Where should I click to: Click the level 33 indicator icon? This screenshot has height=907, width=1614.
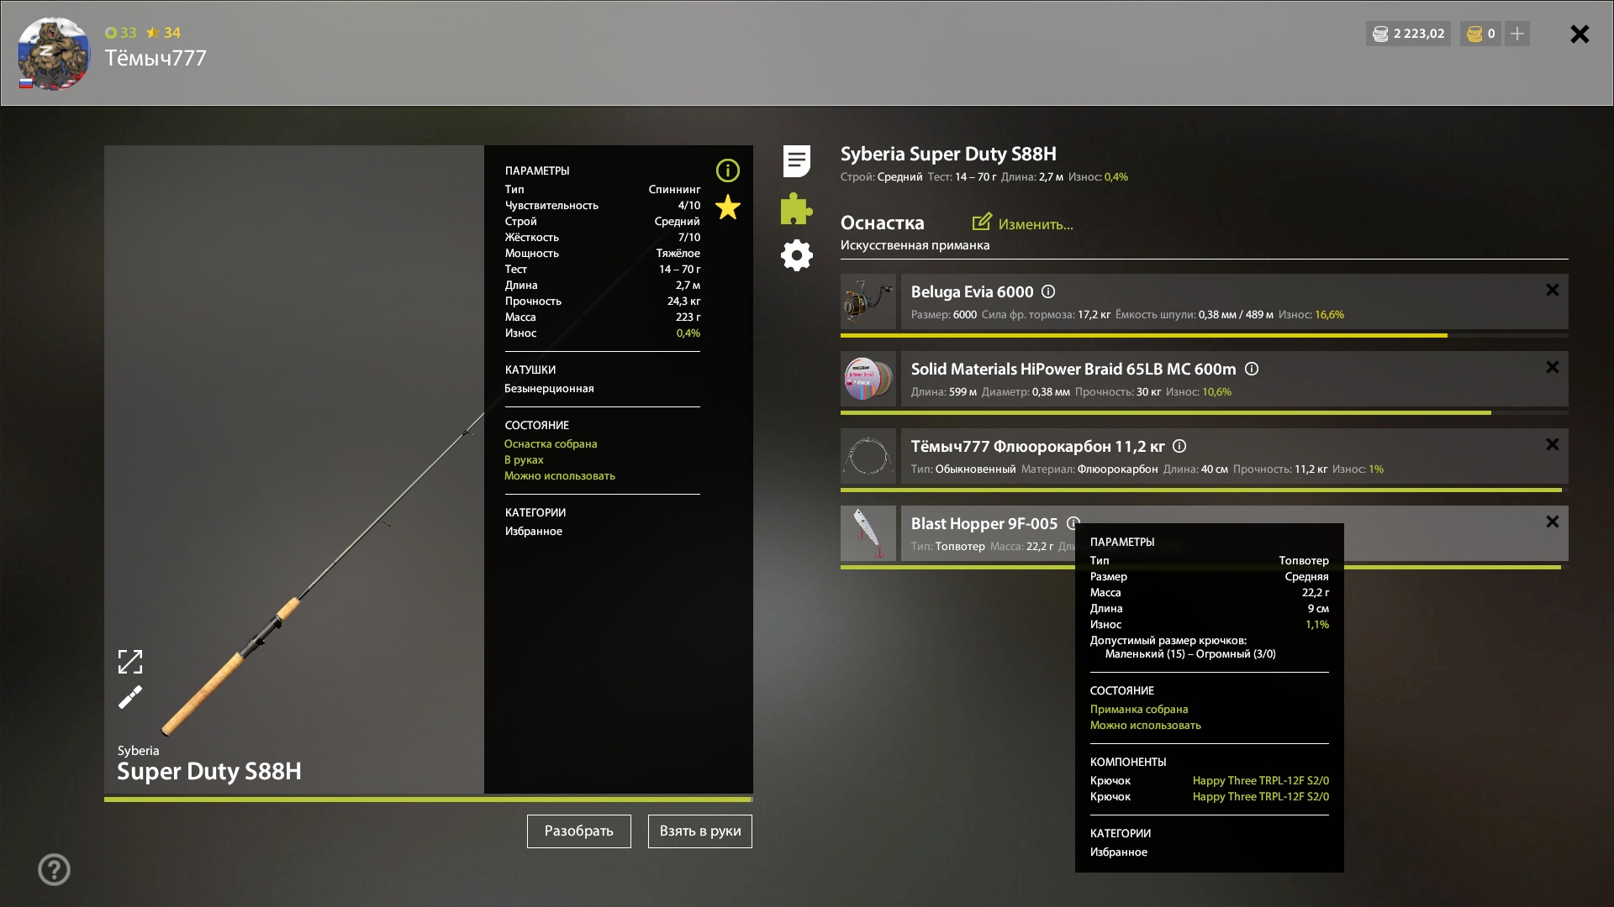pos(111,33)
